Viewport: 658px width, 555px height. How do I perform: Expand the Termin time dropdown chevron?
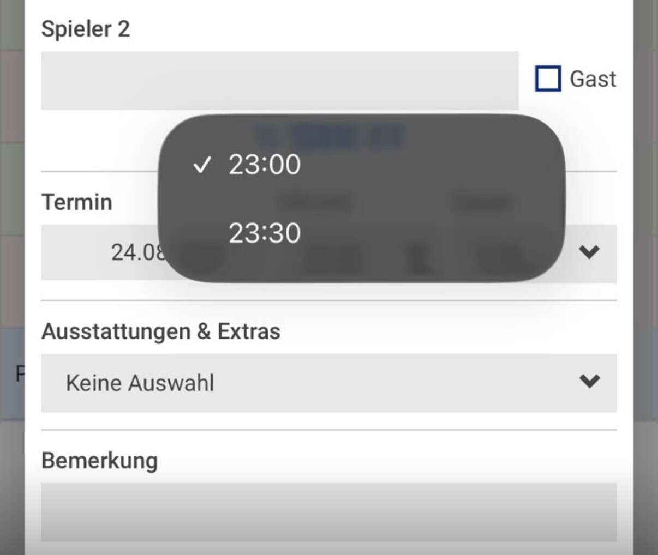pos(589,251)
